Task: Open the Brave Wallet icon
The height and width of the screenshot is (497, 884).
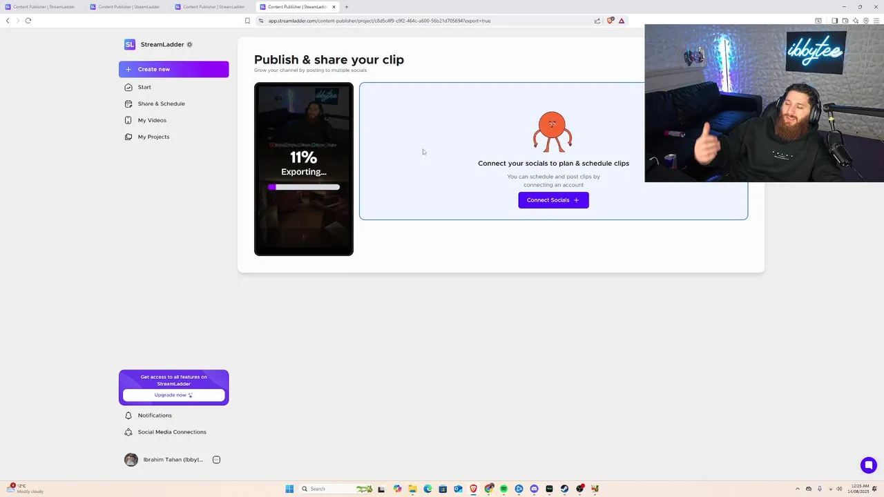Action: [845, 21]
